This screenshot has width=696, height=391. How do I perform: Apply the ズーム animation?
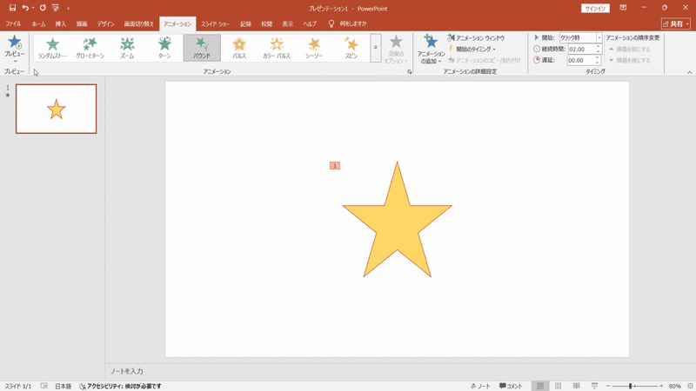pyautogui.click(x=127, y=48)
